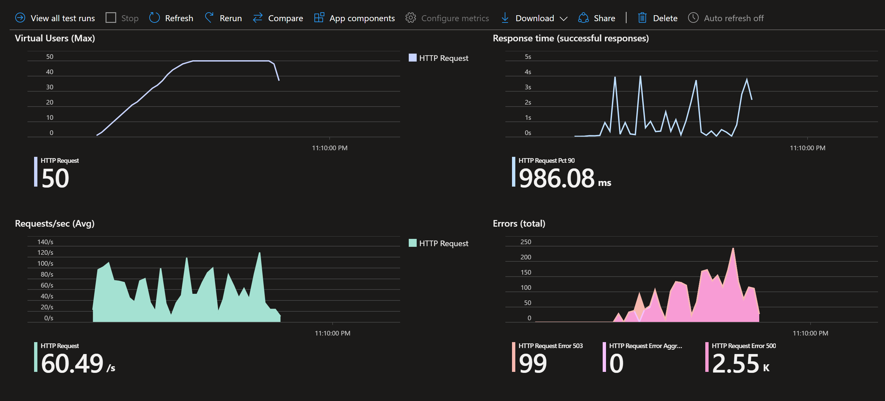Click the 140/s axis label in Requests/sec chart

(x=45, y=242)
